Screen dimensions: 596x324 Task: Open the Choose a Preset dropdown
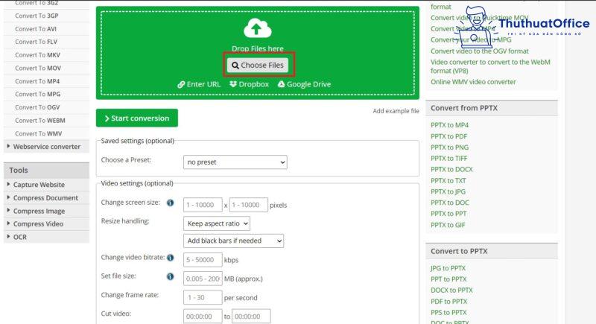tap(235, 162)
